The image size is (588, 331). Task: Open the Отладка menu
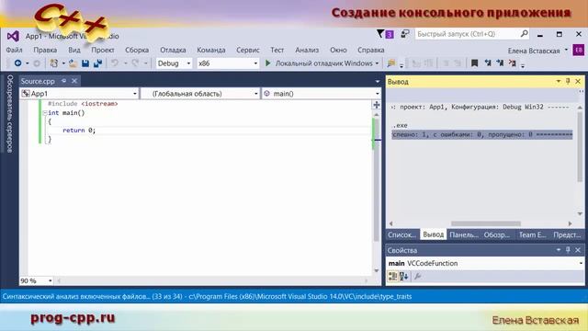(x=173, y=50)
